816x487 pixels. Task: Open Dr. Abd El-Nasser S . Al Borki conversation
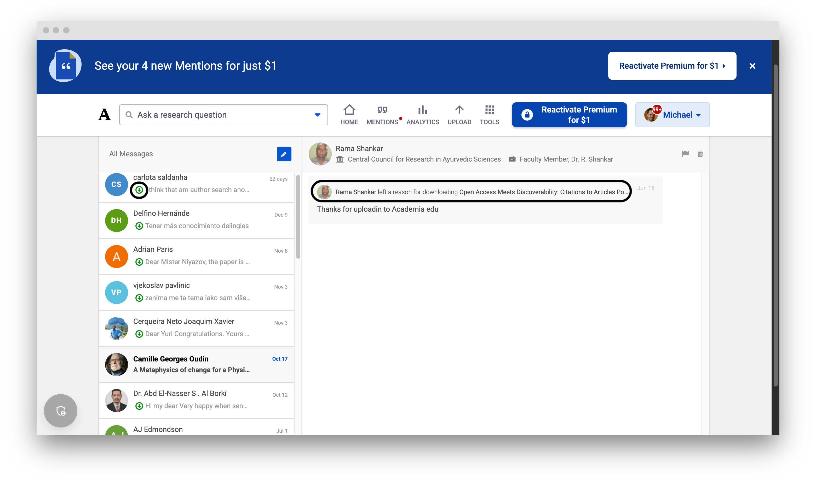click(196, 401)
